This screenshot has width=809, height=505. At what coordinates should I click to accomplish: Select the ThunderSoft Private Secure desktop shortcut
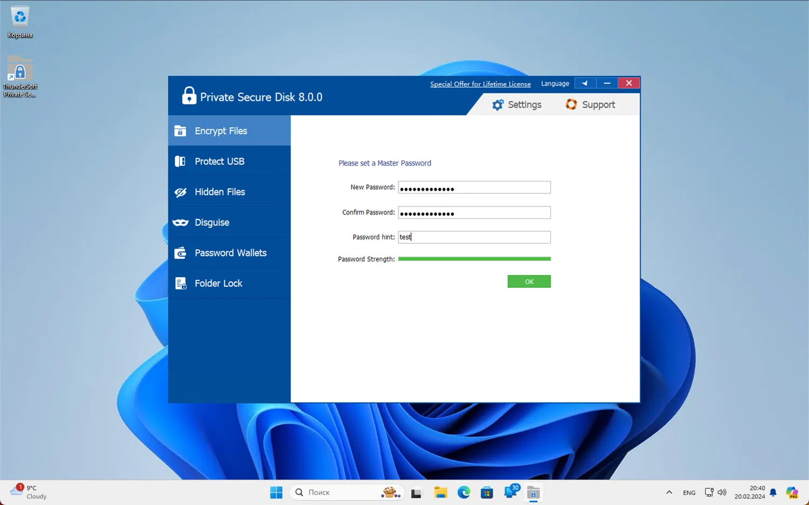(x=20, y=77)
